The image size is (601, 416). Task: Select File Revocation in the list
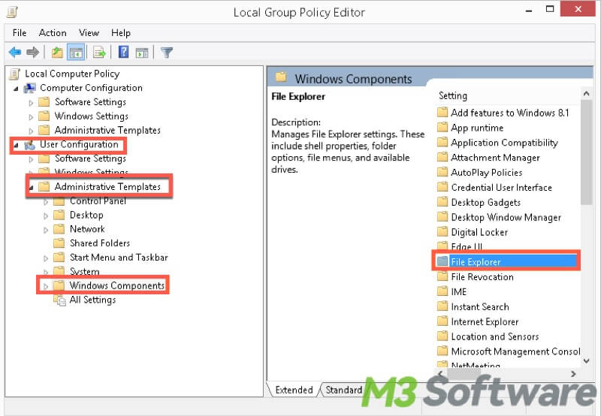pyautogui.click(x=482, y=277)
